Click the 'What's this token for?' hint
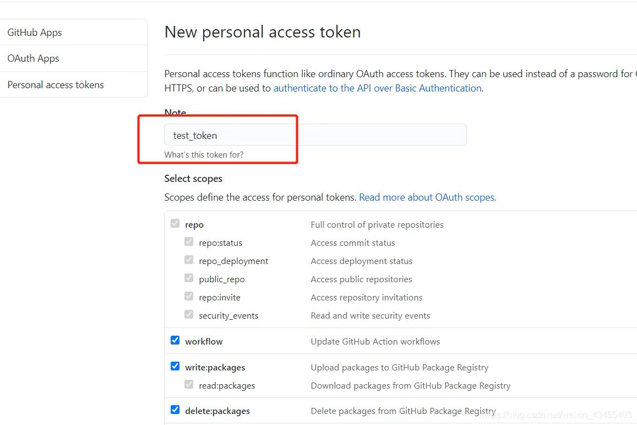 coord(204,154)
